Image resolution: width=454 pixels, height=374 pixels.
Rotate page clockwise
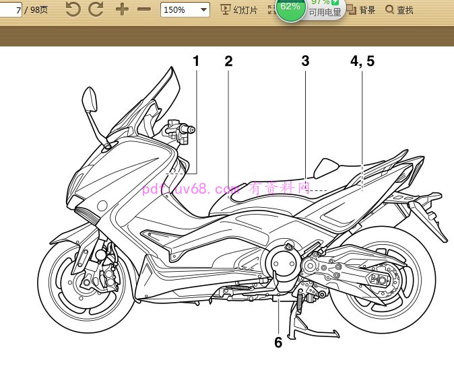(x=96, y=9)
